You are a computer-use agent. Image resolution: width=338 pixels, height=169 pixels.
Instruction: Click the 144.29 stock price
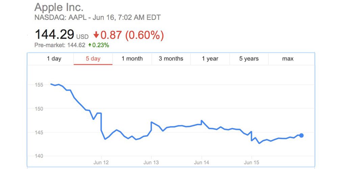54,35
